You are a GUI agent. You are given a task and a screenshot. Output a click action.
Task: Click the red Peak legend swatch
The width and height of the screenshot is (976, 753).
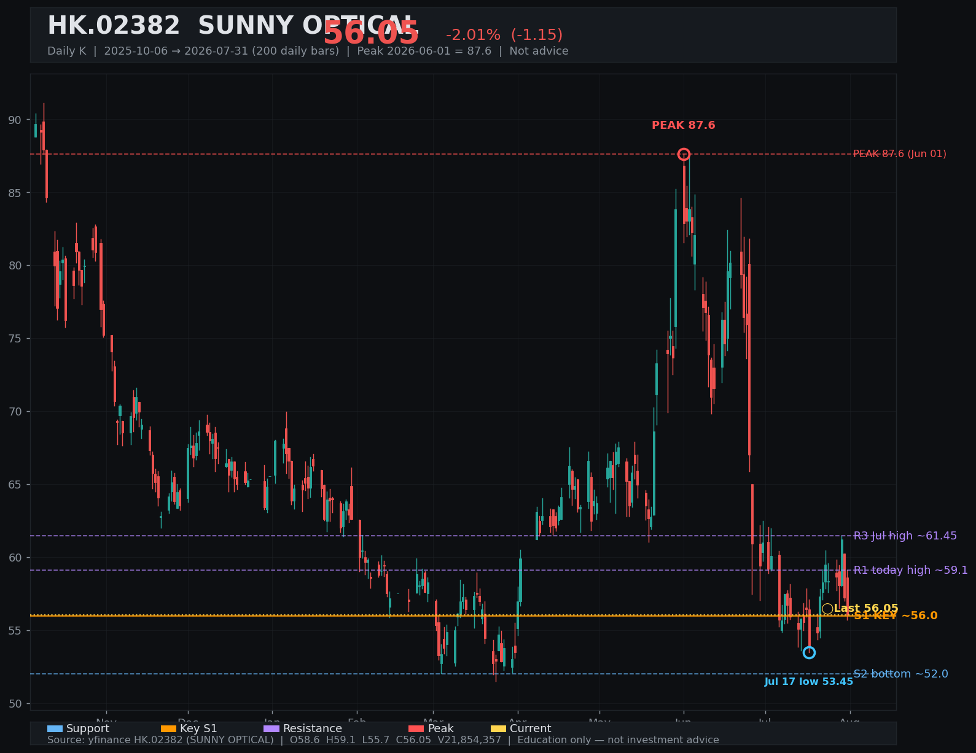pyautogui.click(x=416, y=729)
